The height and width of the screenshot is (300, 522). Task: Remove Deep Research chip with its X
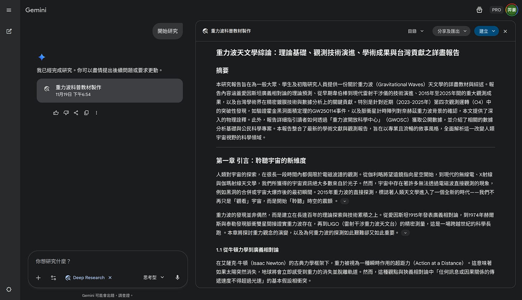point(110,277)
